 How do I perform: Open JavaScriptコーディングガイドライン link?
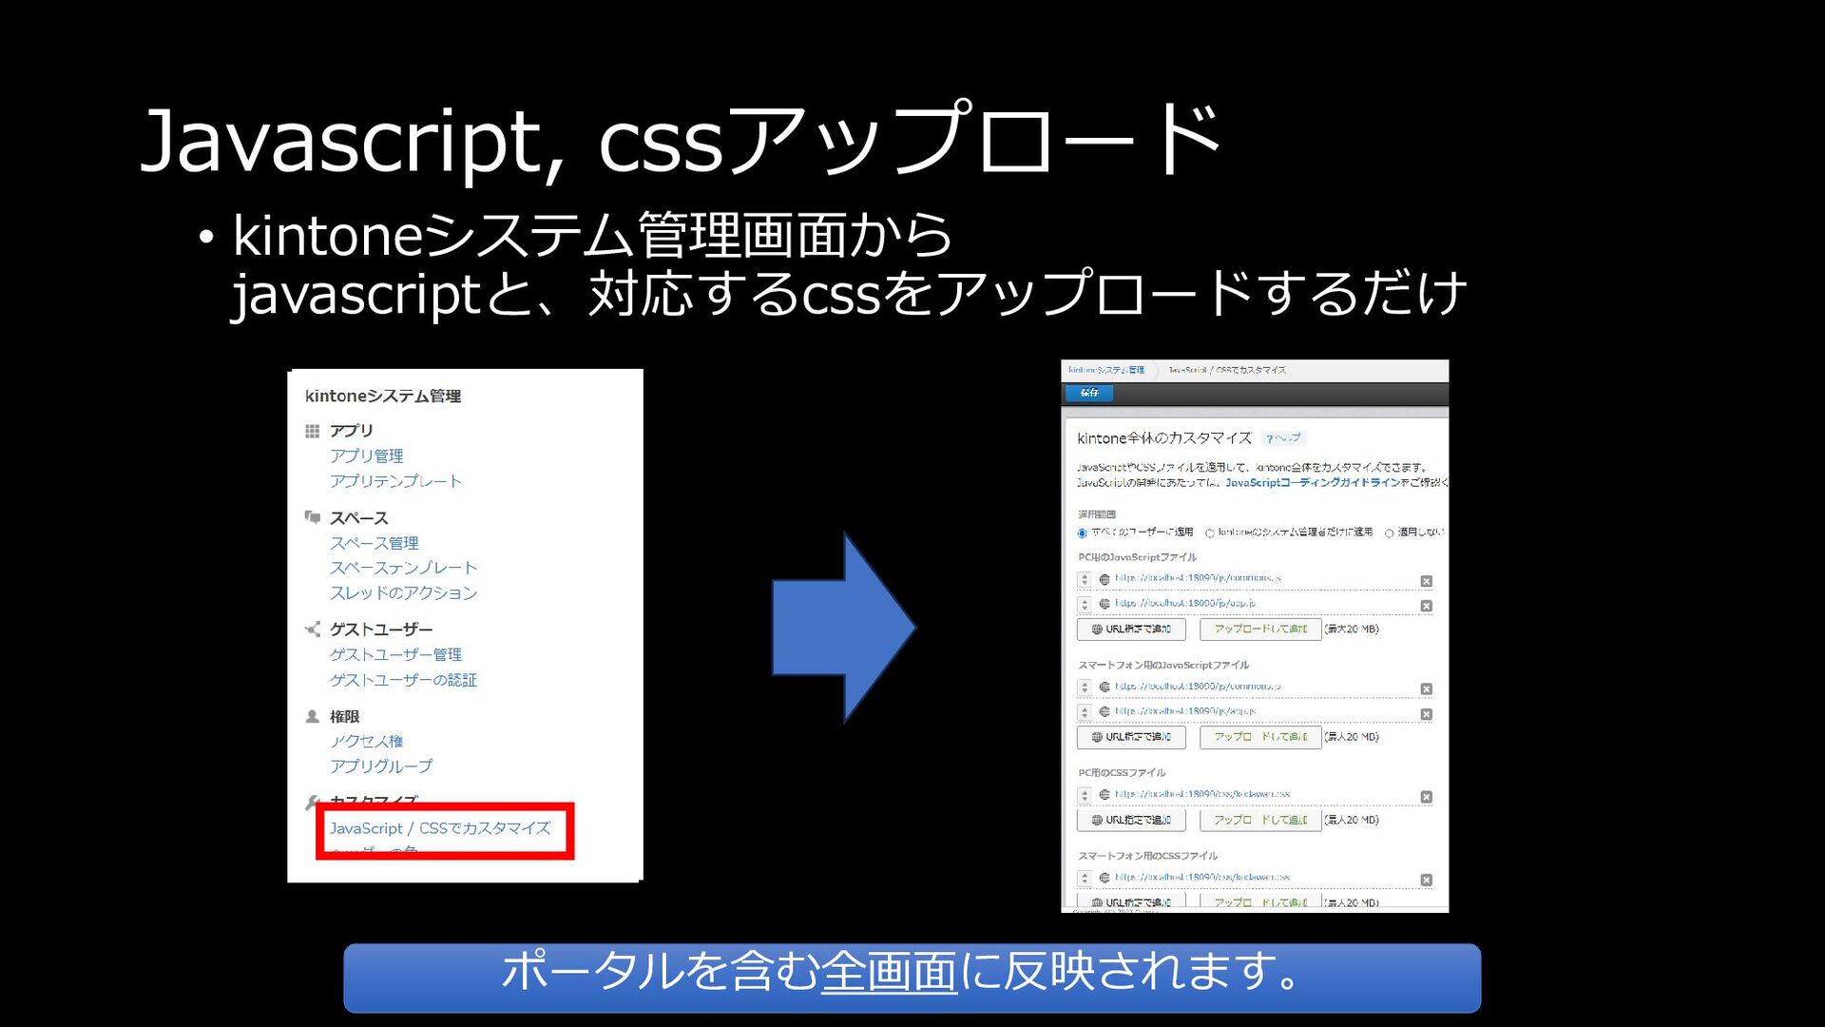(1312, 483)
